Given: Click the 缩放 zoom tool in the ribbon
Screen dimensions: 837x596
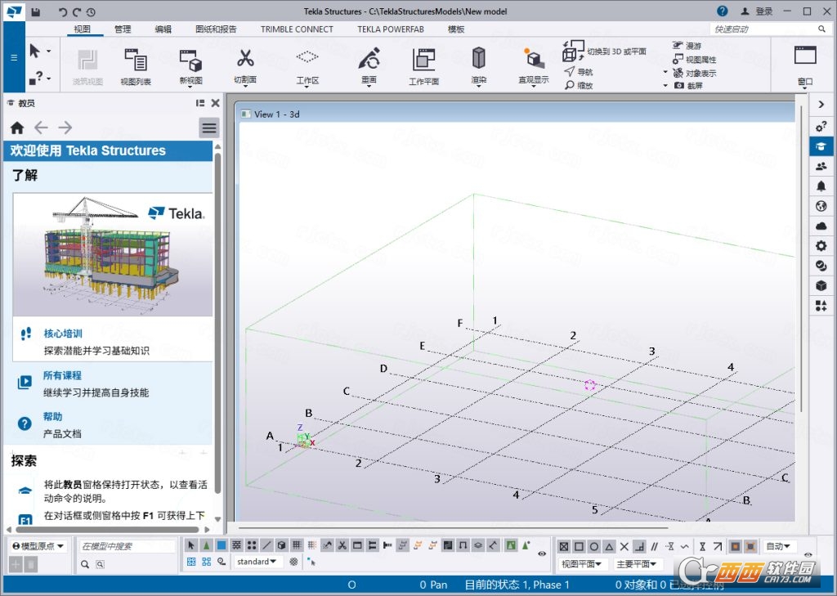Looking at the screenshot, I should tap(579, 85).
